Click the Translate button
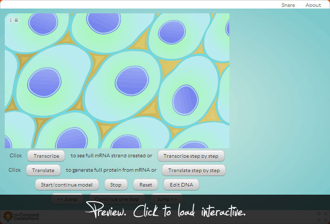The height and width of the screenshot is (224, 330). click(x=43, y=170)
